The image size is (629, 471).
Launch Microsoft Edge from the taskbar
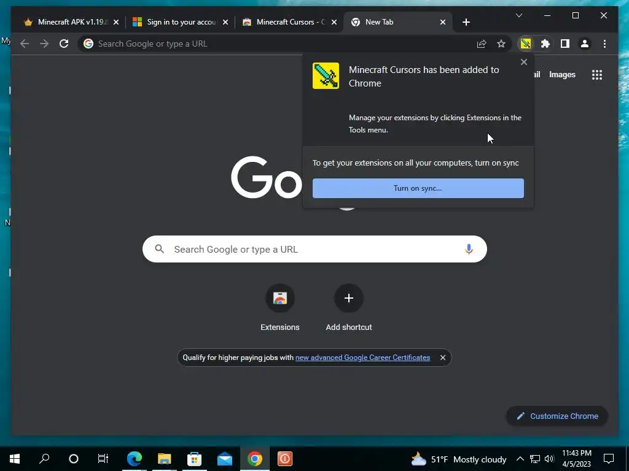pyautogui.click(x=135, y=459)
